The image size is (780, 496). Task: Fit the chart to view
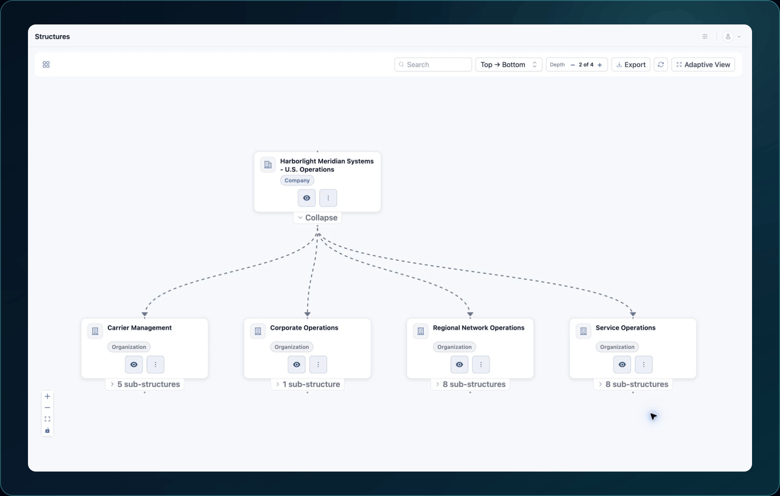coord(47,419)
